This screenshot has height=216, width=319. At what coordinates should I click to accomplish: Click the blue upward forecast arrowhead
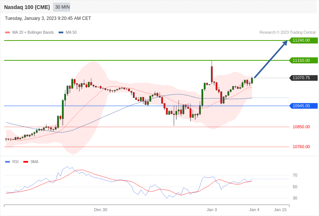click(x=285, y=43)
